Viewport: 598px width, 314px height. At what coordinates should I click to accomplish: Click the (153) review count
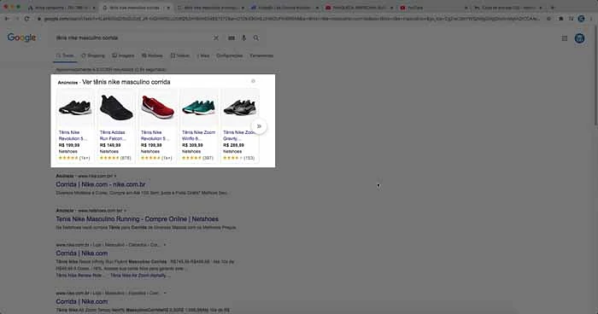pos(249,158)
